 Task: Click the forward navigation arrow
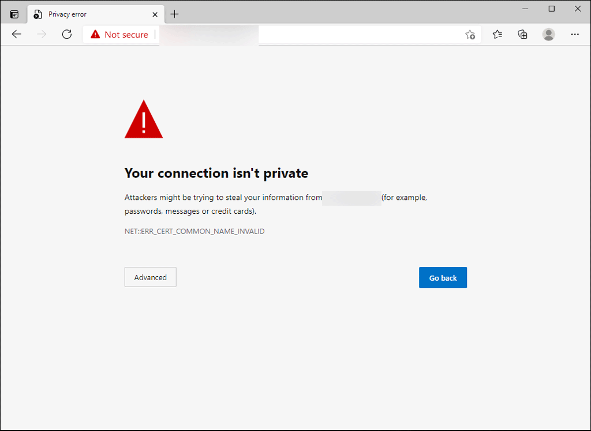(x=41, y=34)
